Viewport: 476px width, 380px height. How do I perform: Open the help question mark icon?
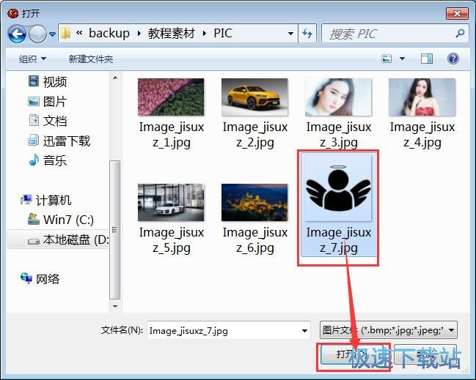point(453,58)
